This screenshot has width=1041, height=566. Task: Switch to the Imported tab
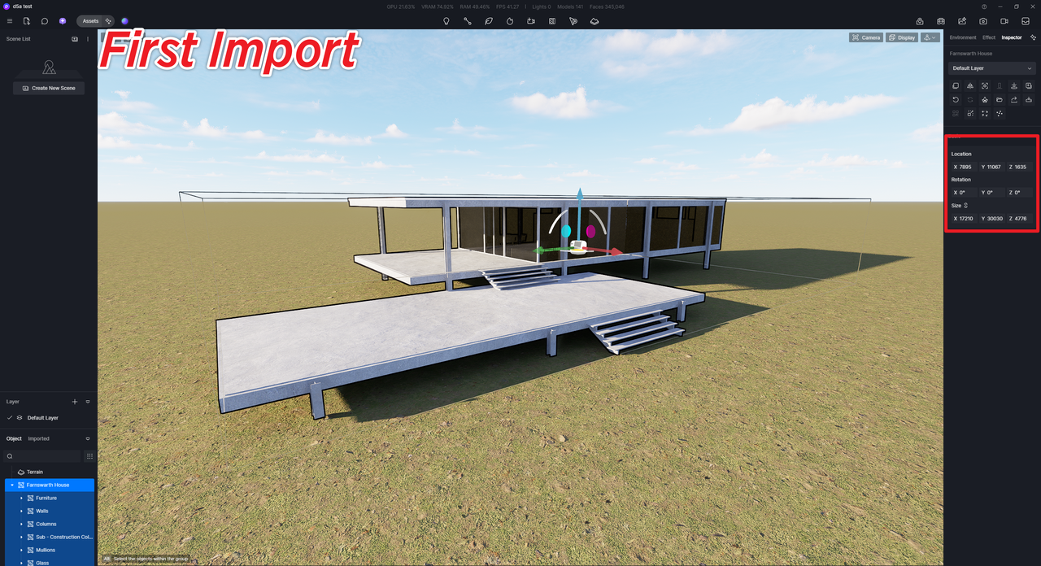(x=39, y=439)
